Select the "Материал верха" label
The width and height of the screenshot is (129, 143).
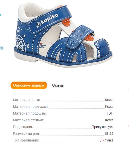click(27, 100)
